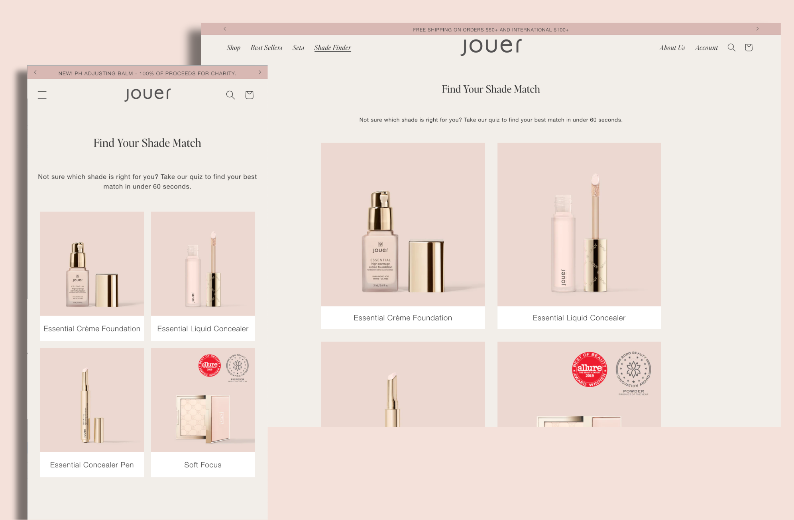The height and width of the screenshot is (520, 794).
Task: Go to previous mobile announcement message
Action: [35, 72]
